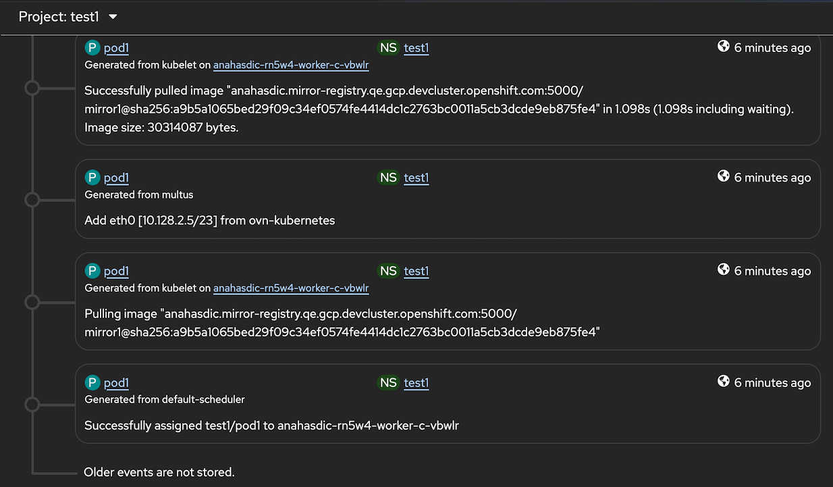Click the pod icon in the multus event
The image size is (833, 487).
point(92,178)
